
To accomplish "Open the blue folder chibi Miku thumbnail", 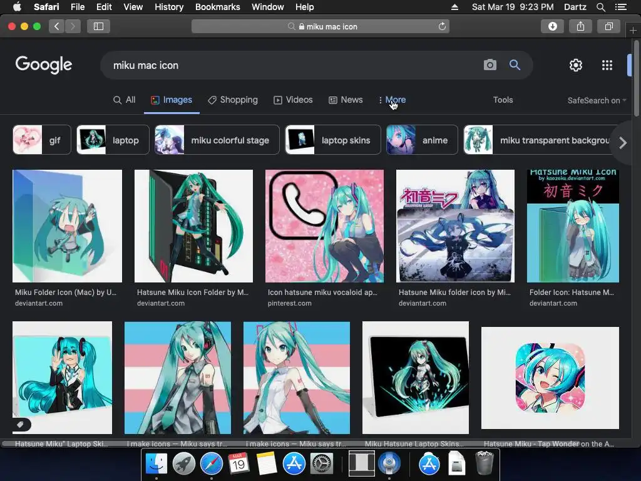I will coord(68,225).
